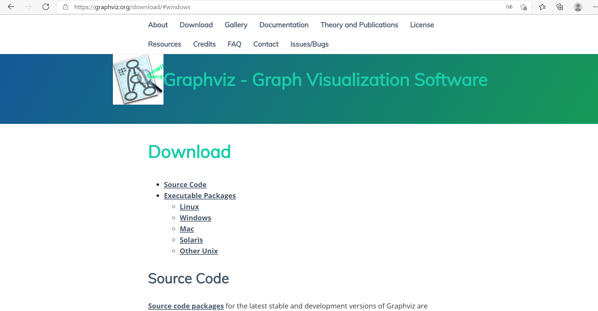Click the Source Code section heading

(x=188, y=278)
